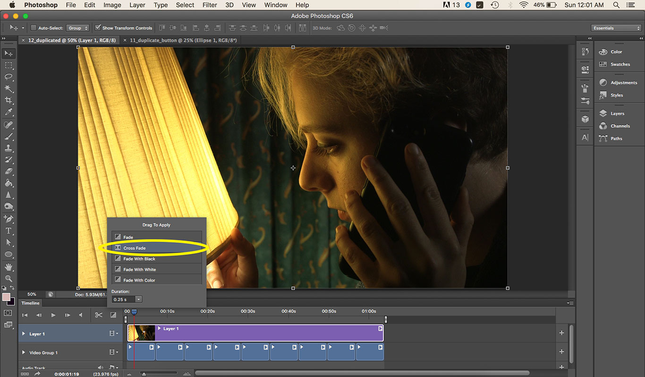645x377 pixels.
Task: Open the Audio Track music note menu
Action: click(x=113, y=368)
